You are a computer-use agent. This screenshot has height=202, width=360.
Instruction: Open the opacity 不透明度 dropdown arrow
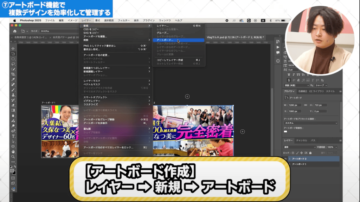(336, 147)
